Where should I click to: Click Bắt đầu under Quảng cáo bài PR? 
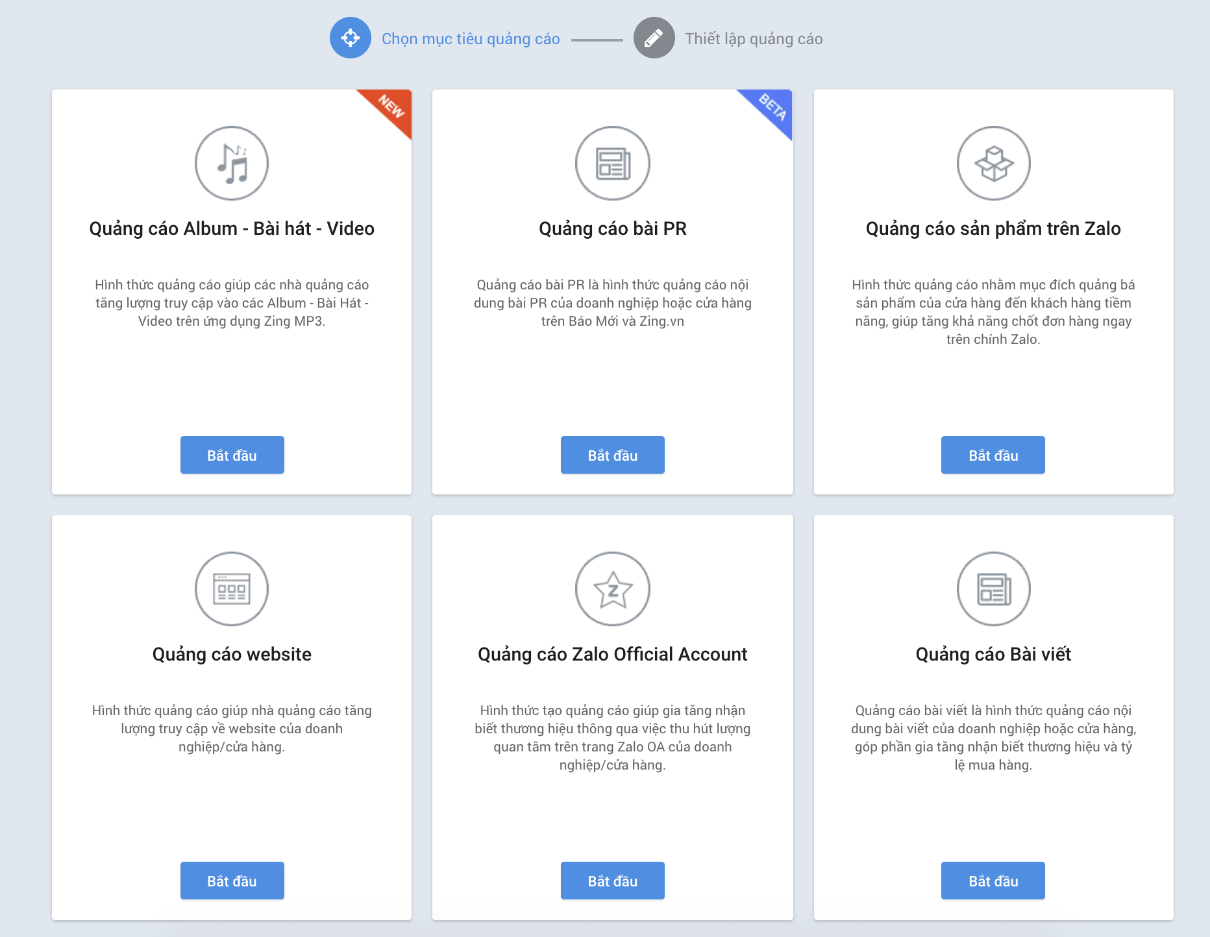[613, 455]
